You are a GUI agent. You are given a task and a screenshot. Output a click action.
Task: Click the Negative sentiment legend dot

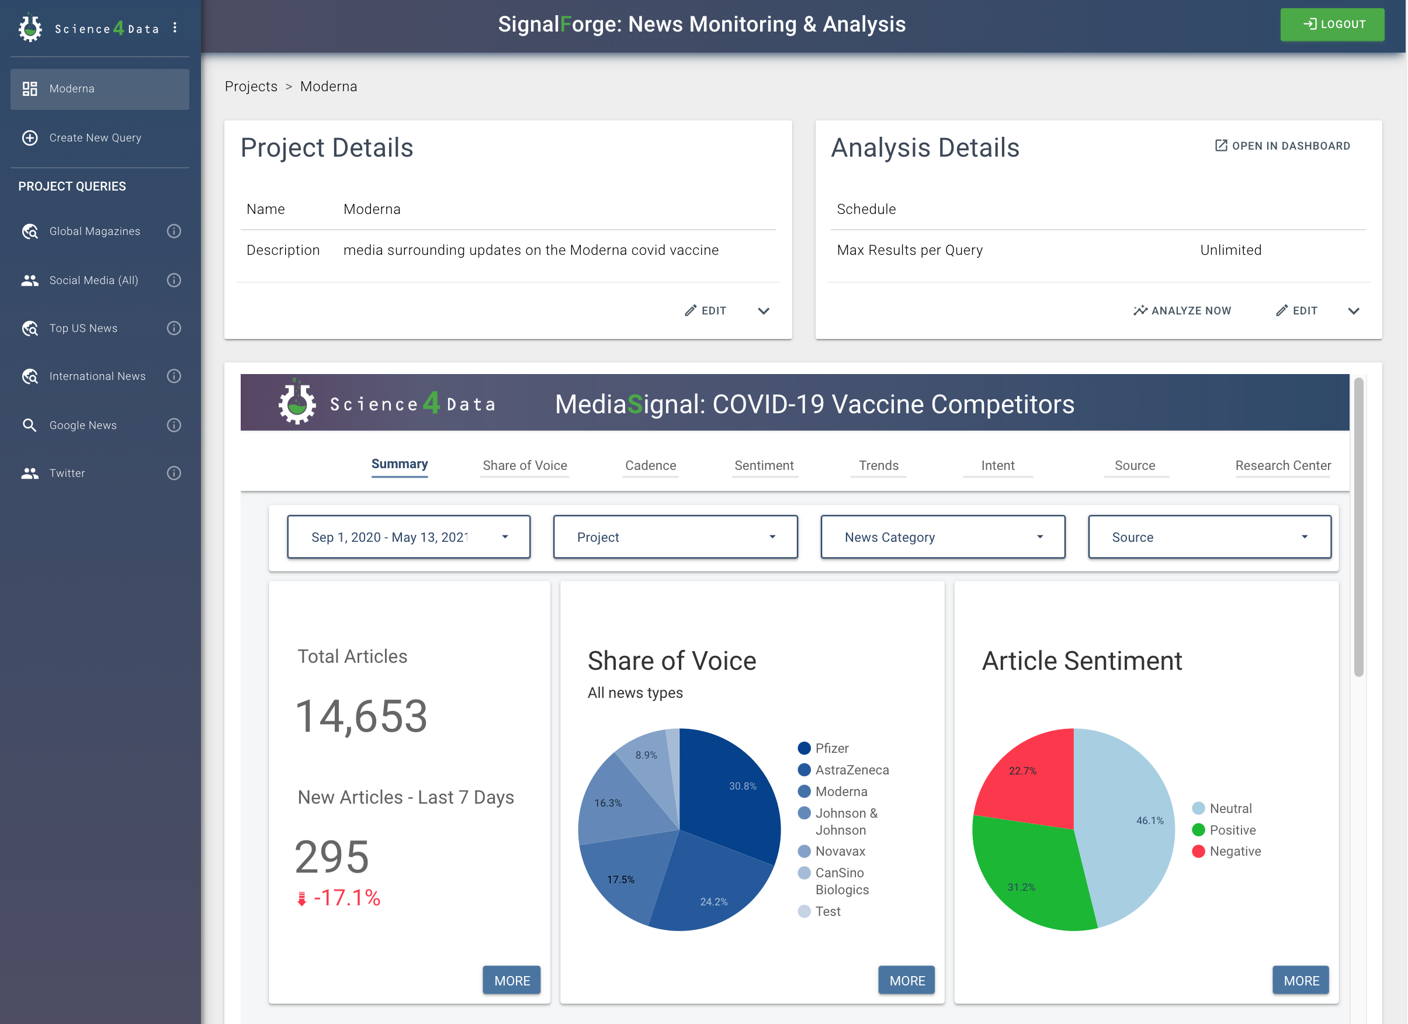click(1198, 852)
